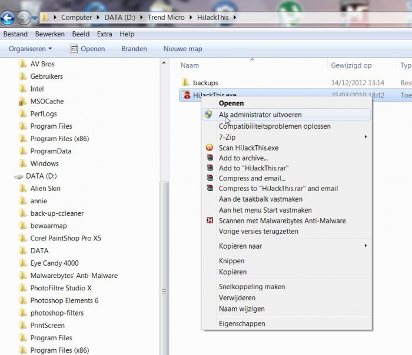The height and width of the screenshot is (355, 412).
Task: Click the navigation pane scroll-up arrow
Action: (x=164, y=63)
